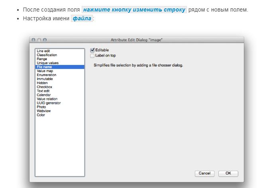The image size is (257, 188).
Task: Select Classification in widget list
Action: [60, 55]
